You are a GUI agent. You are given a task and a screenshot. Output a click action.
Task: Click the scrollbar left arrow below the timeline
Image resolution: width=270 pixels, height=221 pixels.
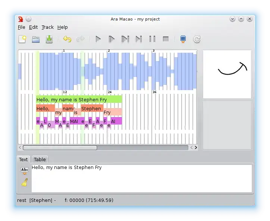[x=20, y=148]
